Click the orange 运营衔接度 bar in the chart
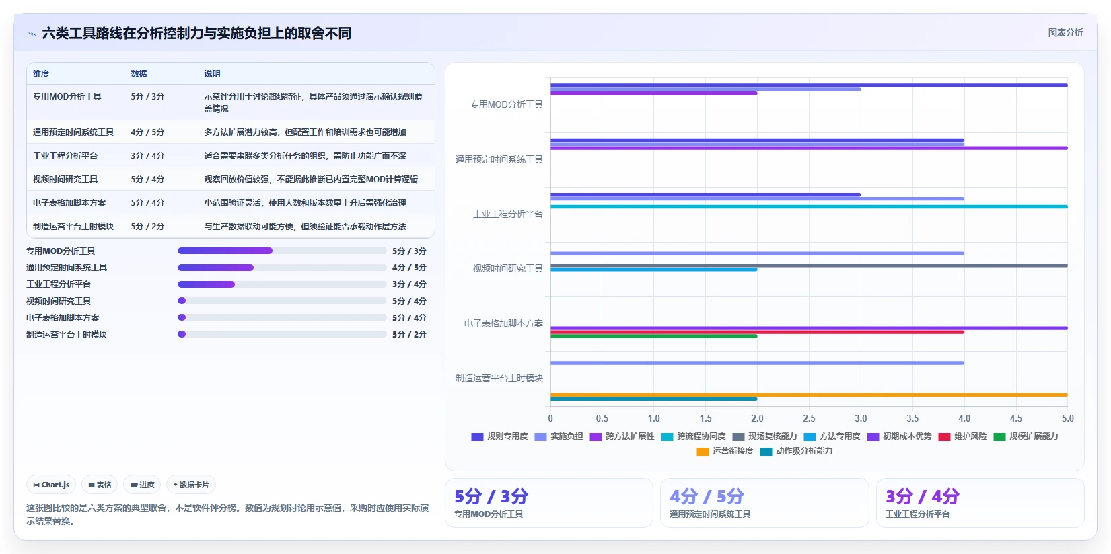This screenshot has height=554, width=1111. coord(809,395)
